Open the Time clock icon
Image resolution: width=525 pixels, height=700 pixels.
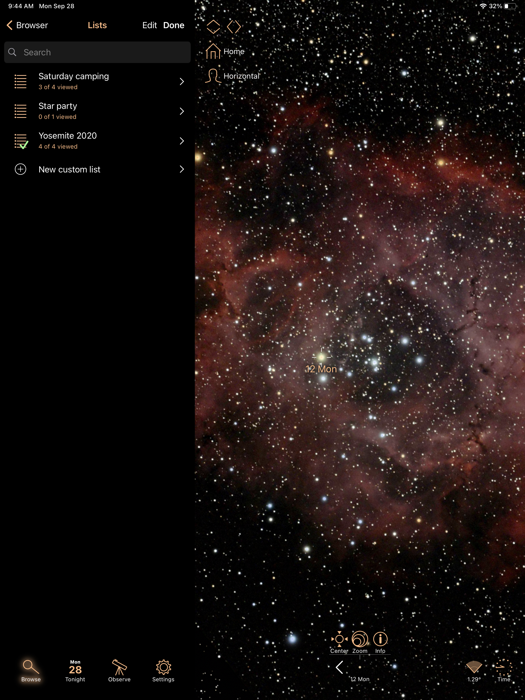click(503, 668)
